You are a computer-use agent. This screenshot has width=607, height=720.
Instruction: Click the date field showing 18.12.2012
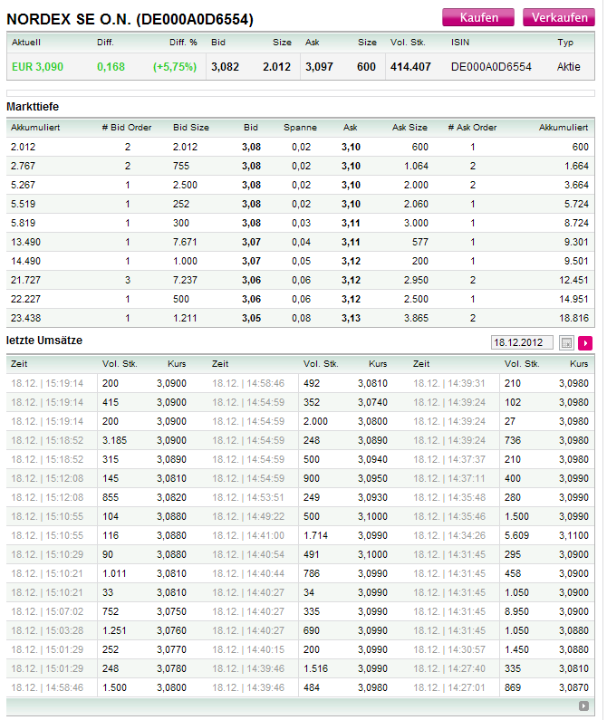pyautogui.click(x=522, y=342)
